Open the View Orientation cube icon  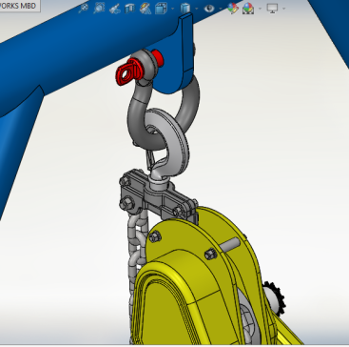click(x=162, y=9)
